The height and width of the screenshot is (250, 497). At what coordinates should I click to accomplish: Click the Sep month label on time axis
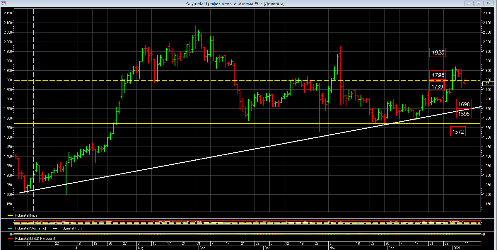202,248
